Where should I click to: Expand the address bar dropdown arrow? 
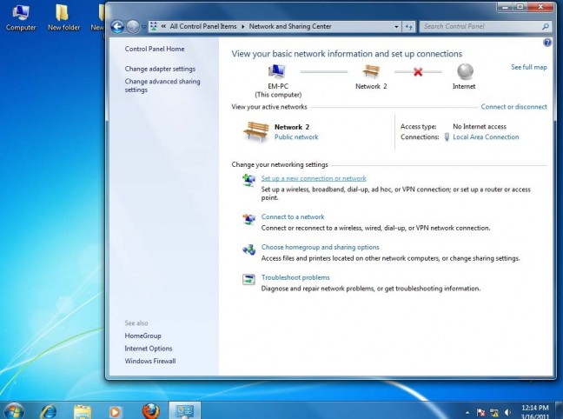396,27
